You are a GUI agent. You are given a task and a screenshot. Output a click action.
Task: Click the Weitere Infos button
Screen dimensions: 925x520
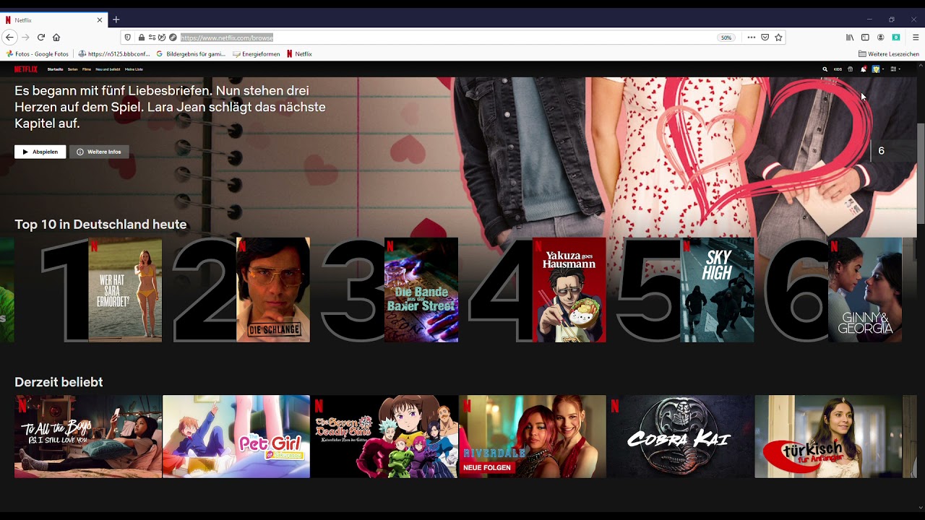[99, 152]
